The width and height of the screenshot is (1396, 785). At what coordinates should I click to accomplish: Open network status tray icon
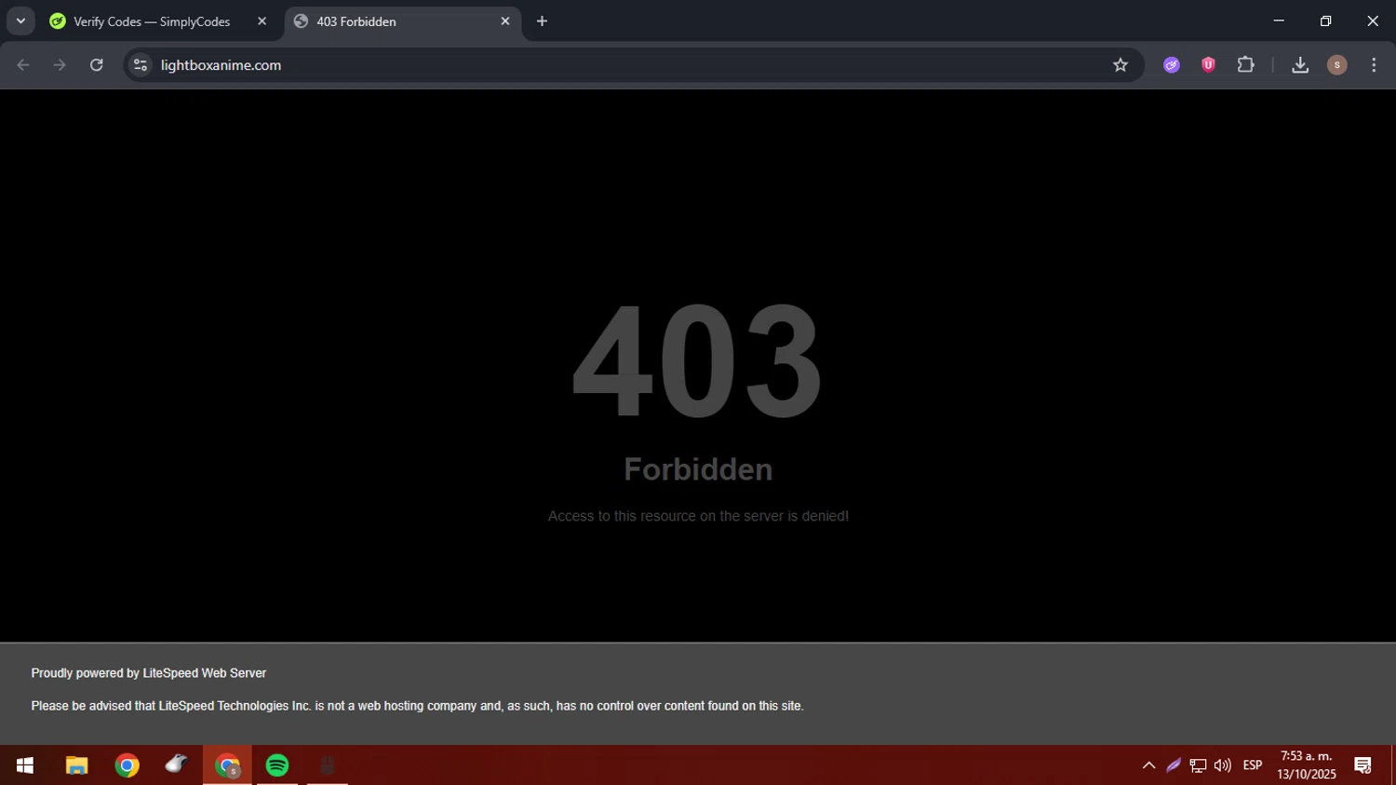1198,765
